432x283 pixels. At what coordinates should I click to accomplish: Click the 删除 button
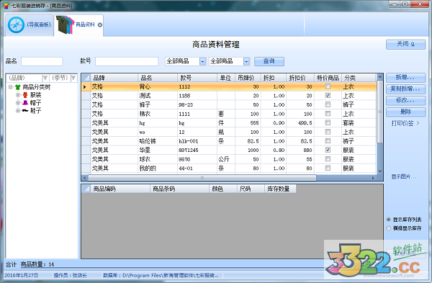(x=405, y=112)
